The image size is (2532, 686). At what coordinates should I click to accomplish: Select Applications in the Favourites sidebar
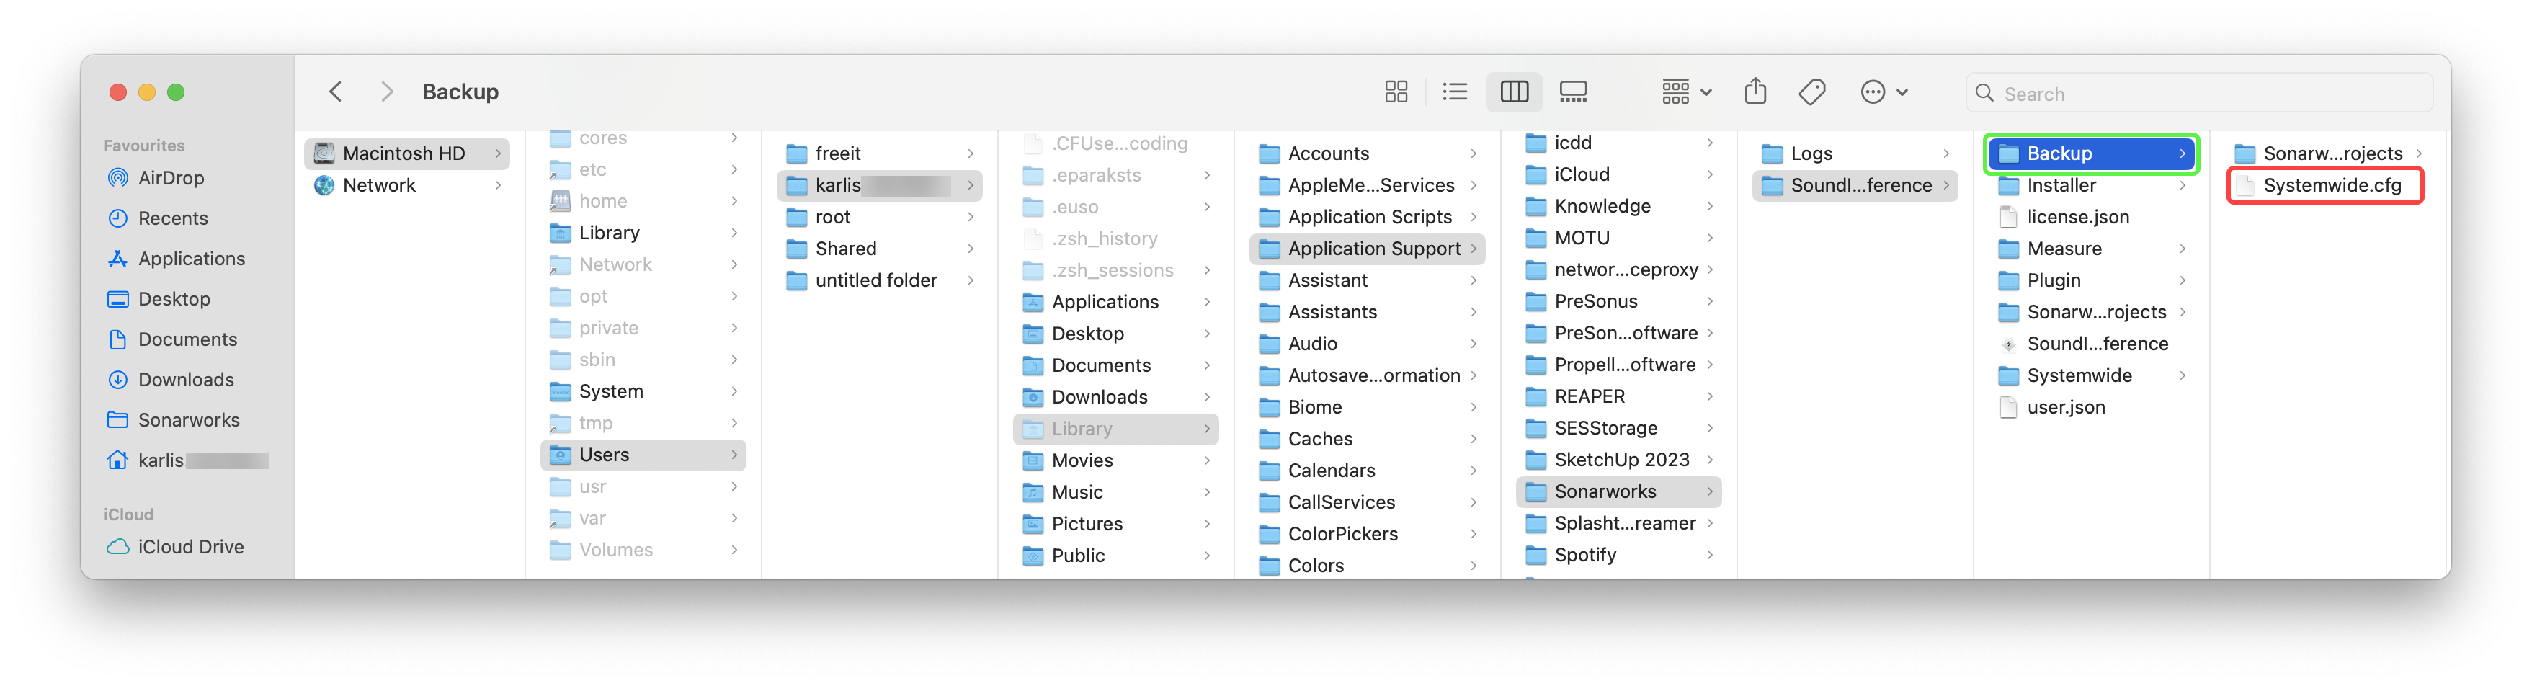point(191,259)
